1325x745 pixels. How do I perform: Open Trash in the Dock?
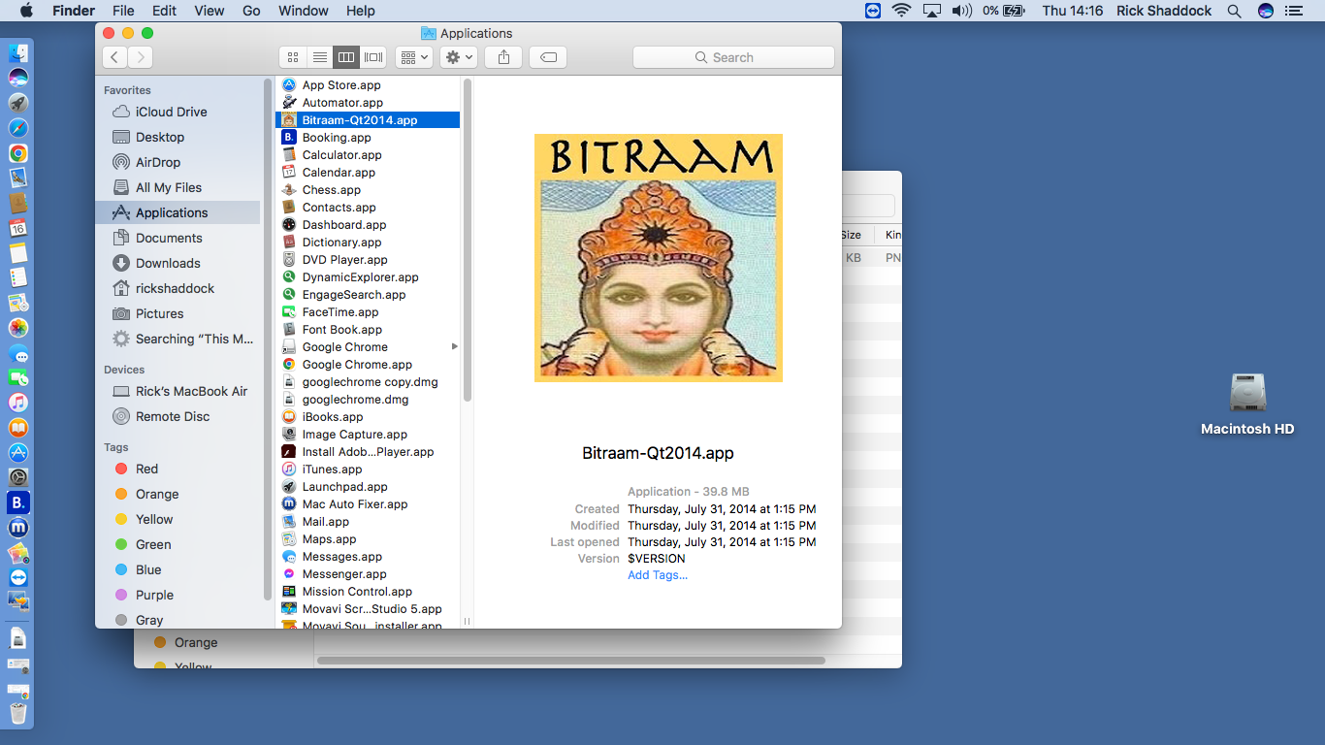17,713
